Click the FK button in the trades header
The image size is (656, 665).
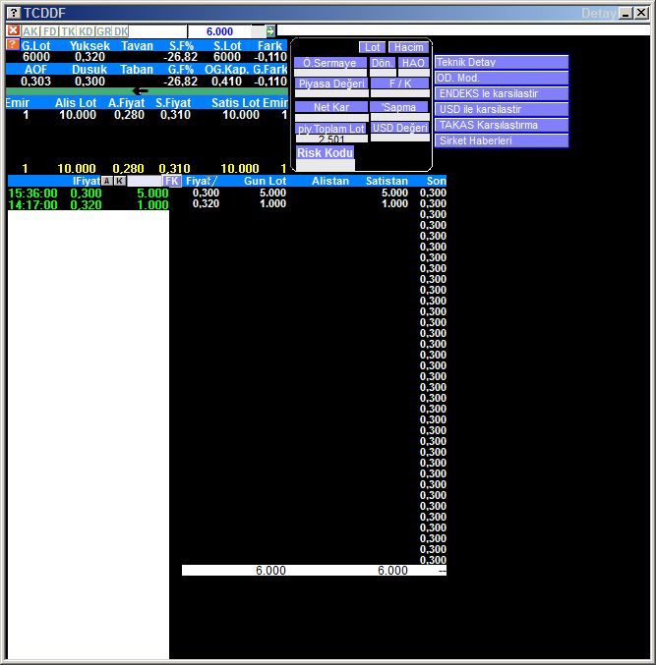point(172,181)
